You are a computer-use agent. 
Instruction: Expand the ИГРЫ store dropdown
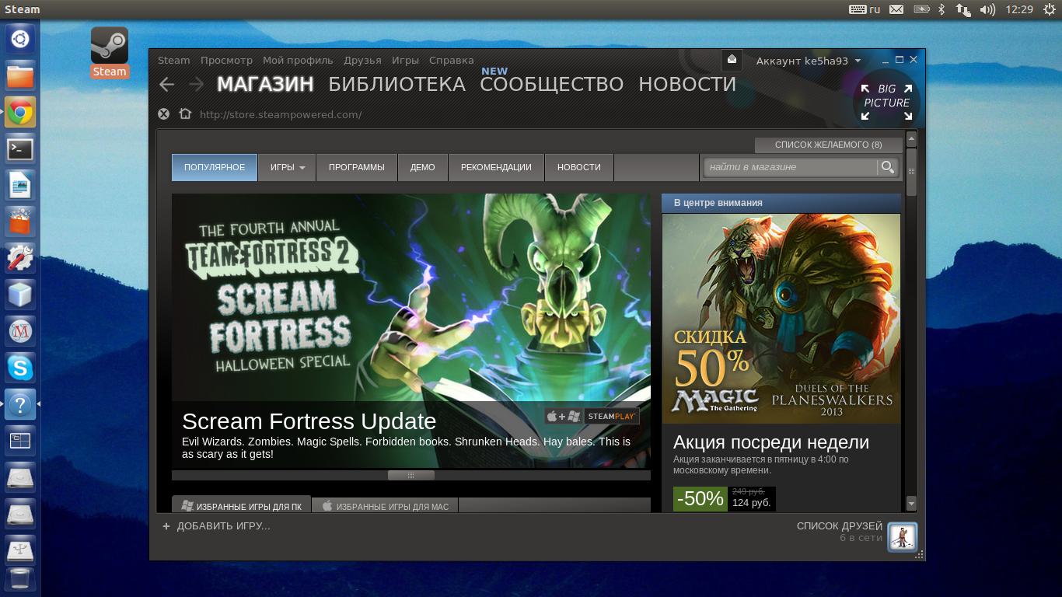pos(288,167)
